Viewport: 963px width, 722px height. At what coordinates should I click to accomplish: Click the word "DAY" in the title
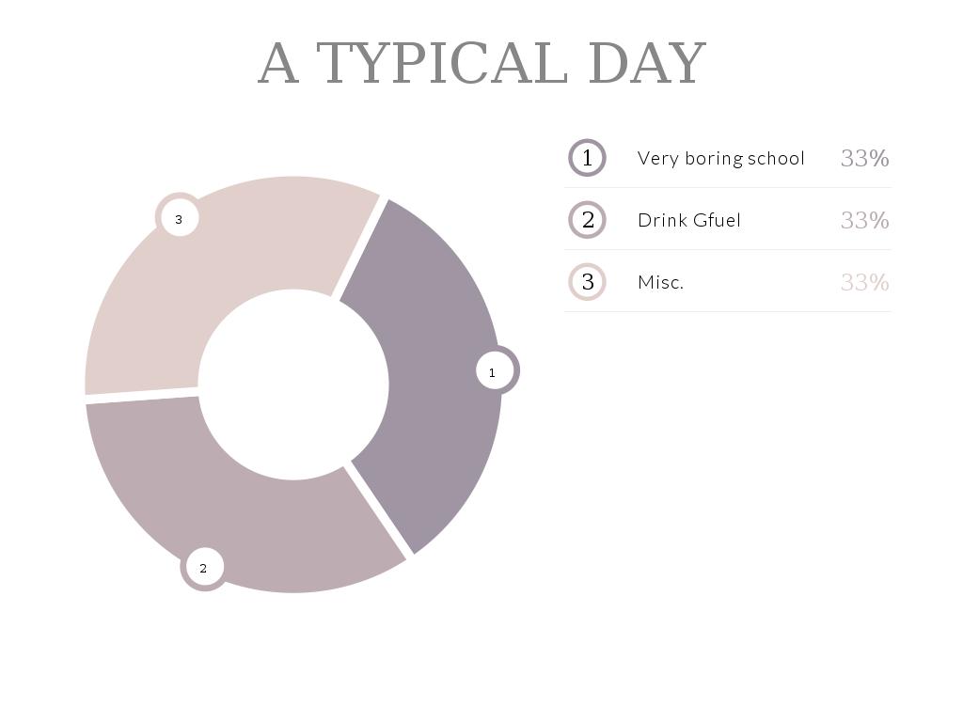click(x=647, y=64)
